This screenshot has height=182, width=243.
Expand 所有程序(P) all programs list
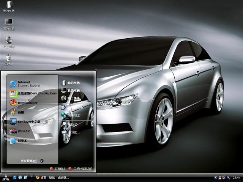32,161
